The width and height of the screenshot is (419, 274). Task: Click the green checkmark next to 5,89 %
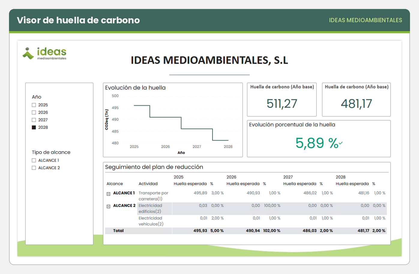(341, 143)
